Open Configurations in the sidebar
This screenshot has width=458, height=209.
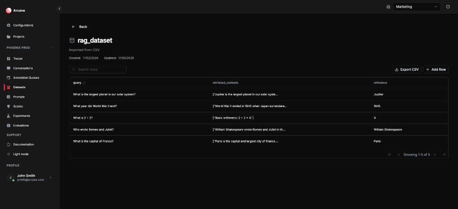[x=23, y=26]
